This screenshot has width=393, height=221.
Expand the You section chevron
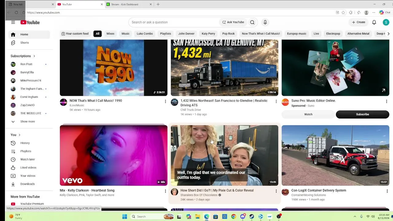coord(19,135)
